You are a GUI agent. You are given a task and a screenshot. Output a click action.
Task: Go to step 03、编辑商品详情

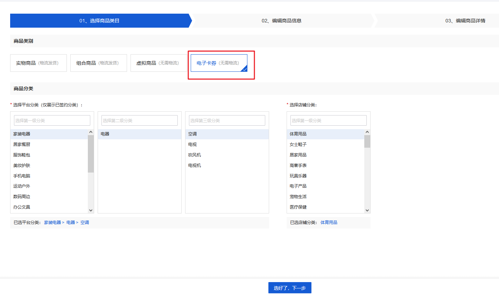465,21
